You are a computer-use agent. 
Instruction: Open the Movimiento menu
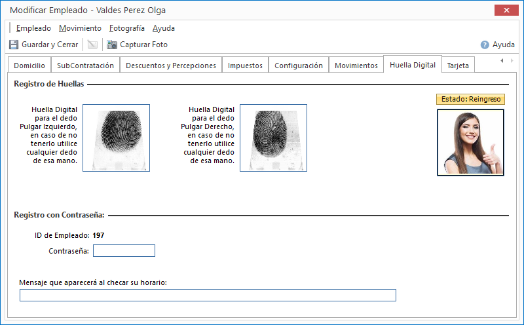pos(80,28)
